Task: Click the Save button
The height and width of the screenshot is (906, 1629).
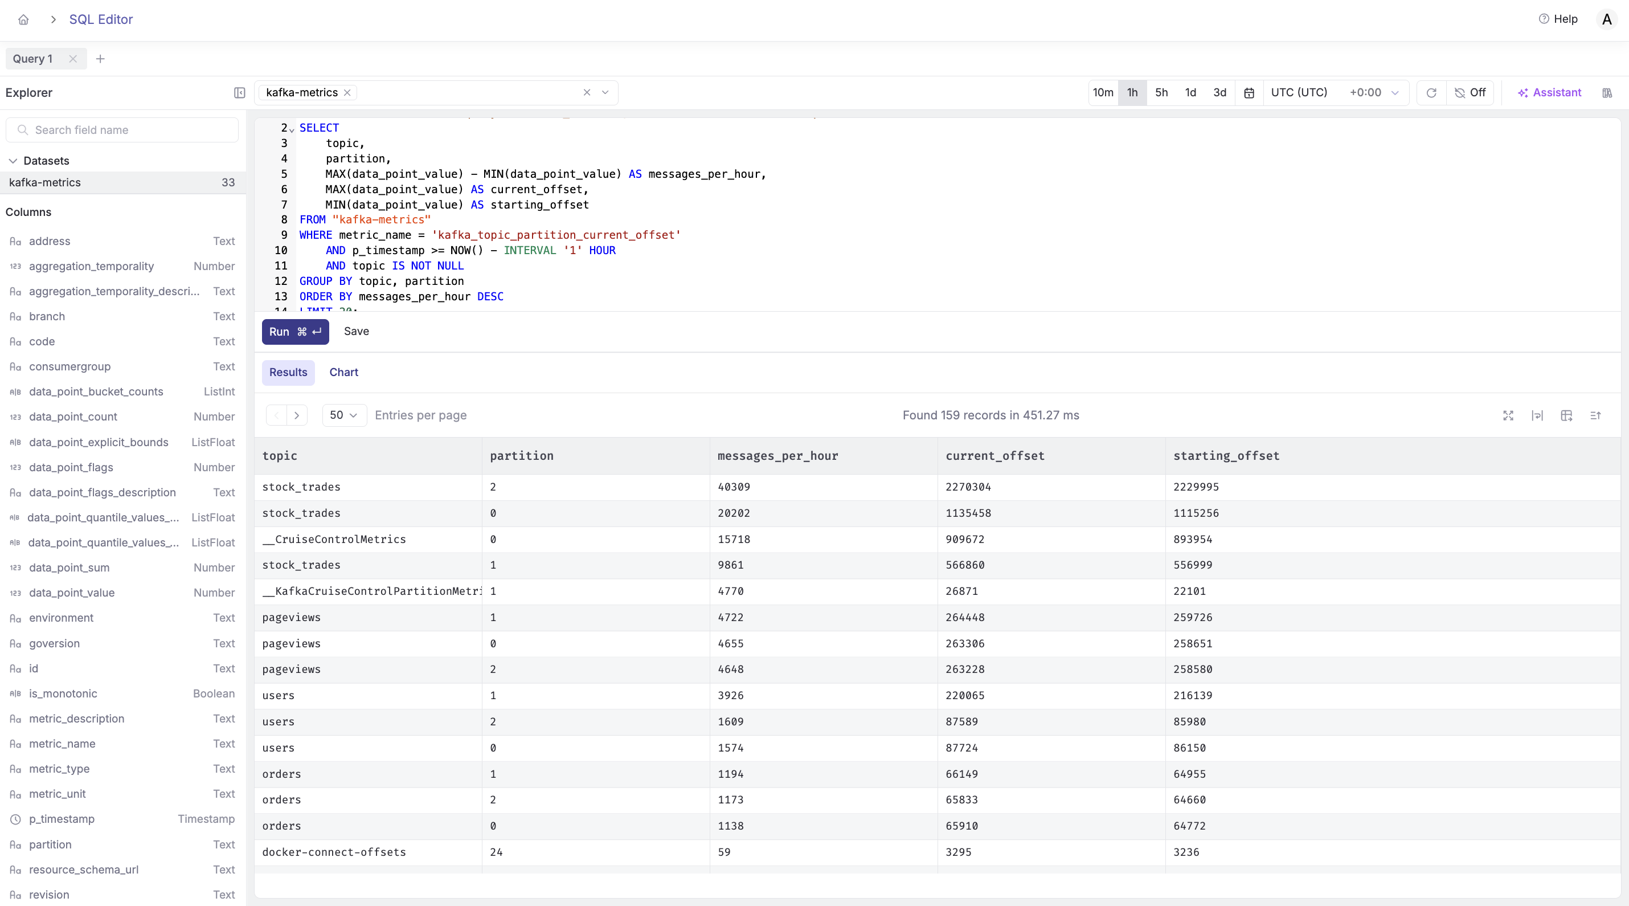Action: click(356, 332)
